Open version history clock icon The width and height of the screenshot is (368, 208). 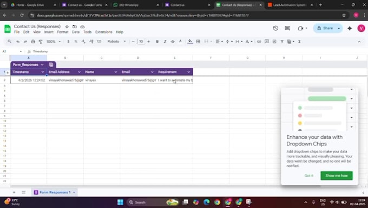pyautogui.click(x=275, y=28)
